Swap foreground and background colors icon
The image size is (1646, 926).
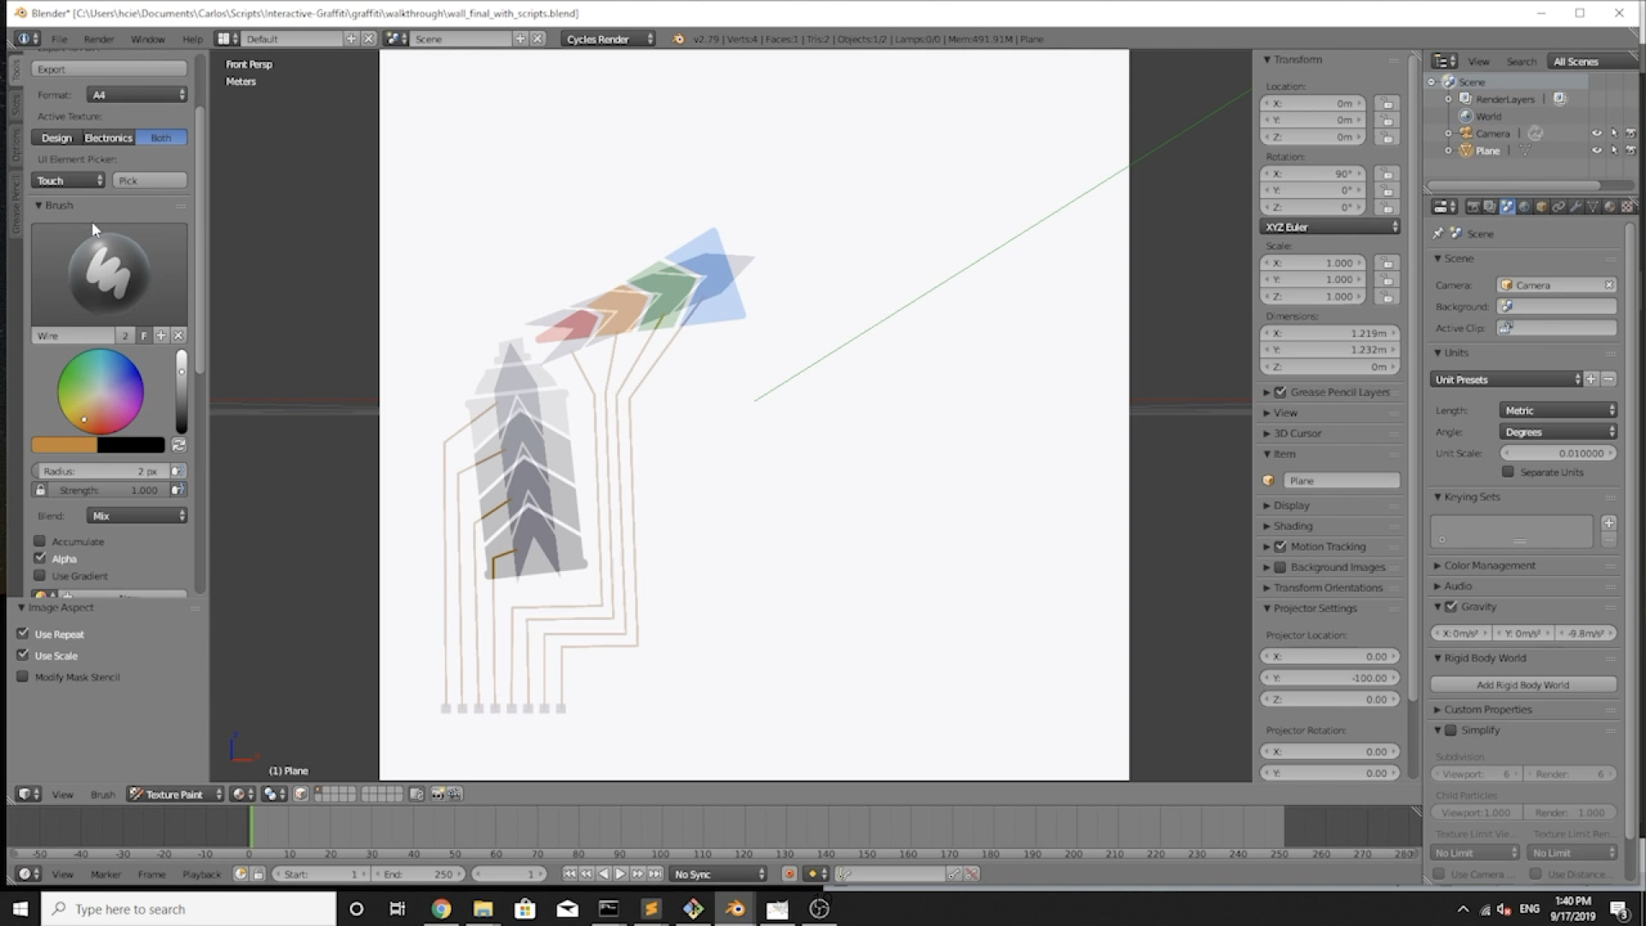(178, 445)
